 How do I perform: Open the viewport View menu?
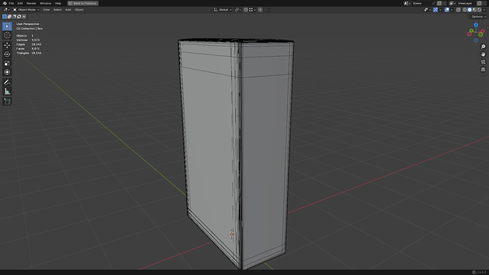pos(46,10)
